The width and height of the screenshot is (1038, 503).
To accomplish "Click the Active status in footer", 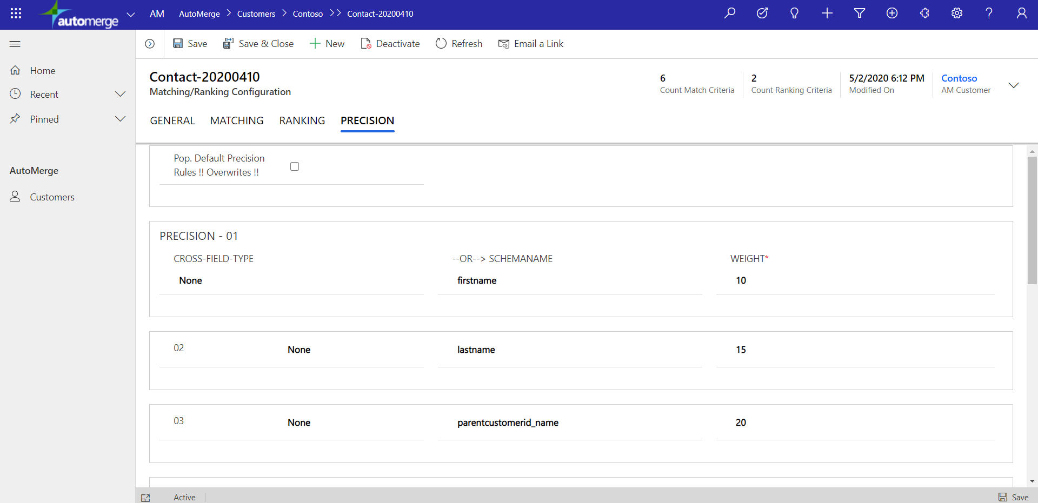I will 184,498.
